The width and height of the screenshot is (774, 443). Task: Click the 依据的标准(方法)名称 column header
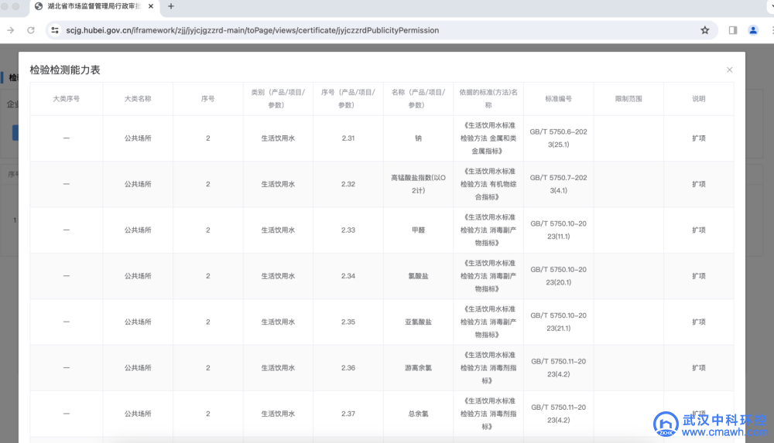(488, 99)
